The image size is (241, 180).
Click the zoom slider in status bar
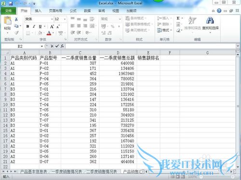(217, 177)
